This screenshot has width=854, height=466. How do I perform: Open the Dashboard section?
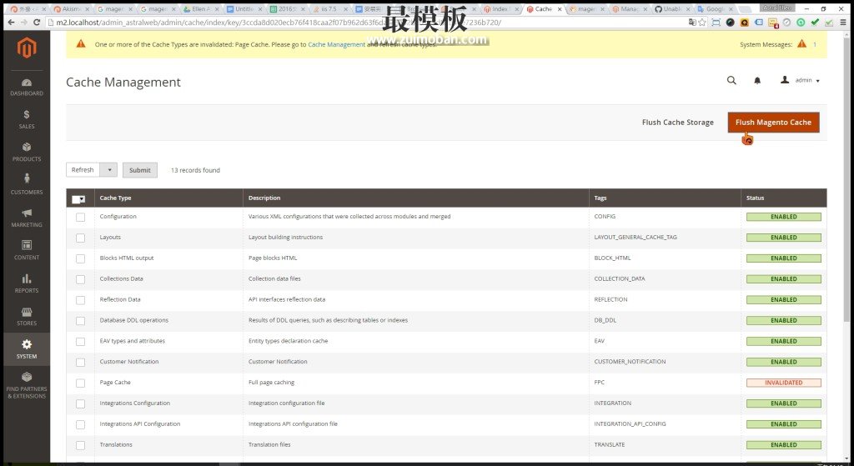pyautogui.click(x=26, y=87)
